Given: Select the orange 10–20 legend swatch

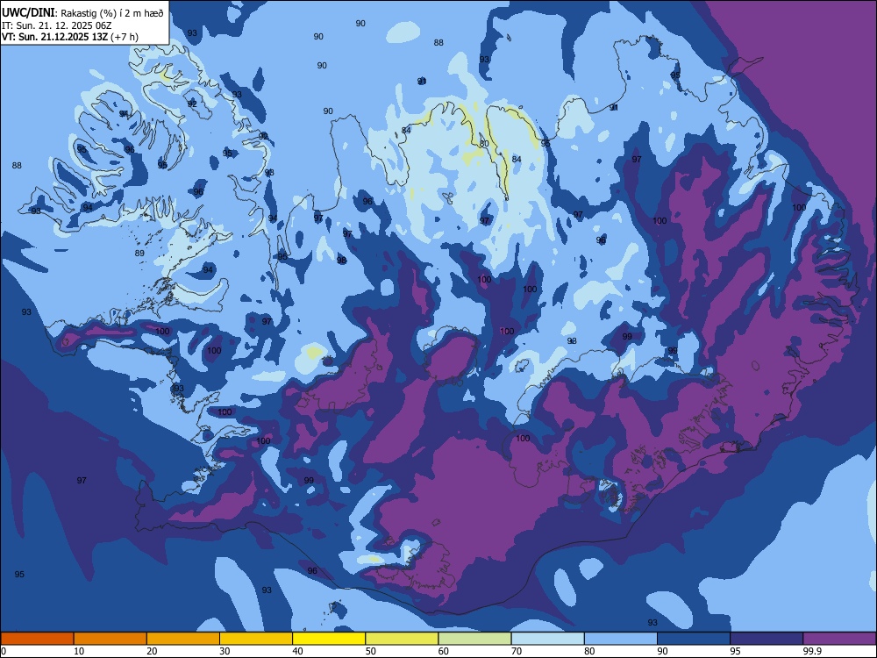Looking at the screenshot, I should point(111,639).
